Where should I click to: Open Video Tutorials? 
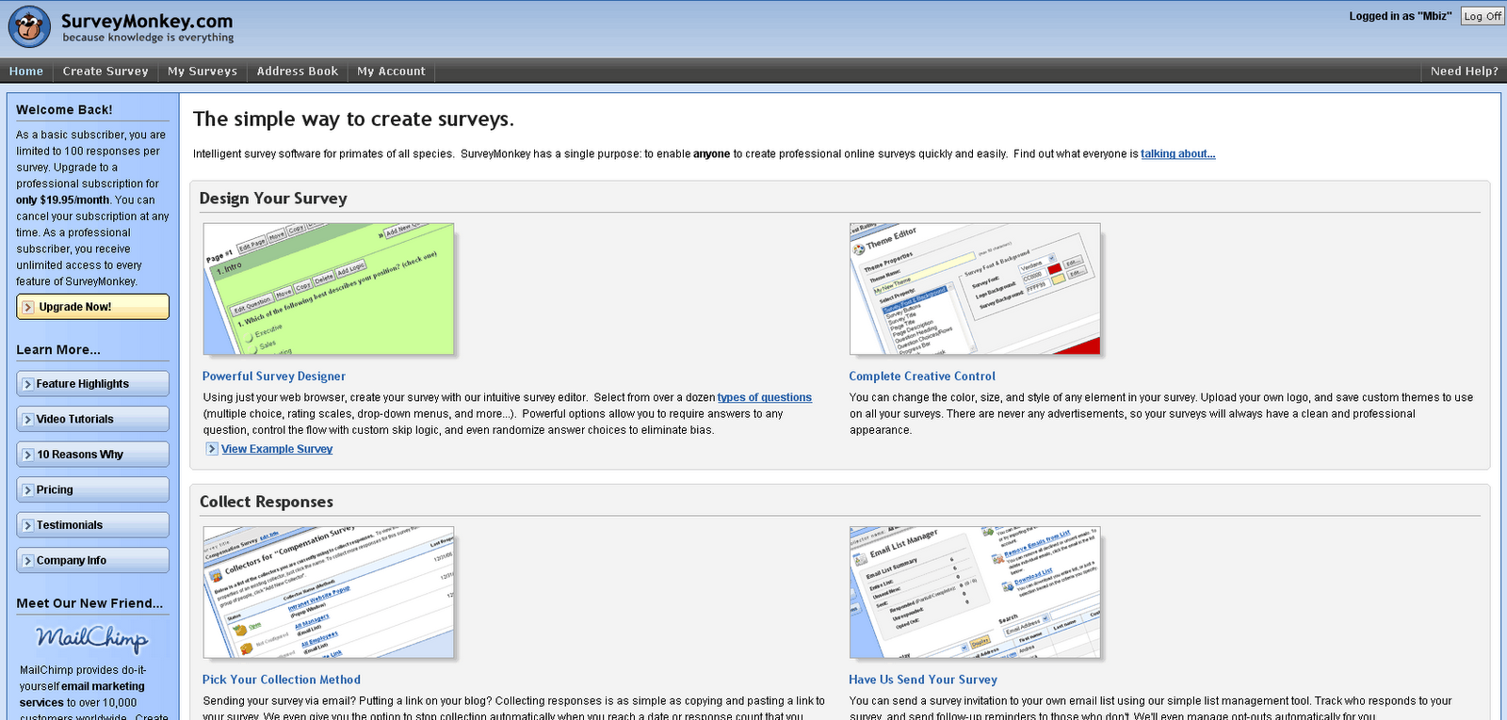coord(92,420)
